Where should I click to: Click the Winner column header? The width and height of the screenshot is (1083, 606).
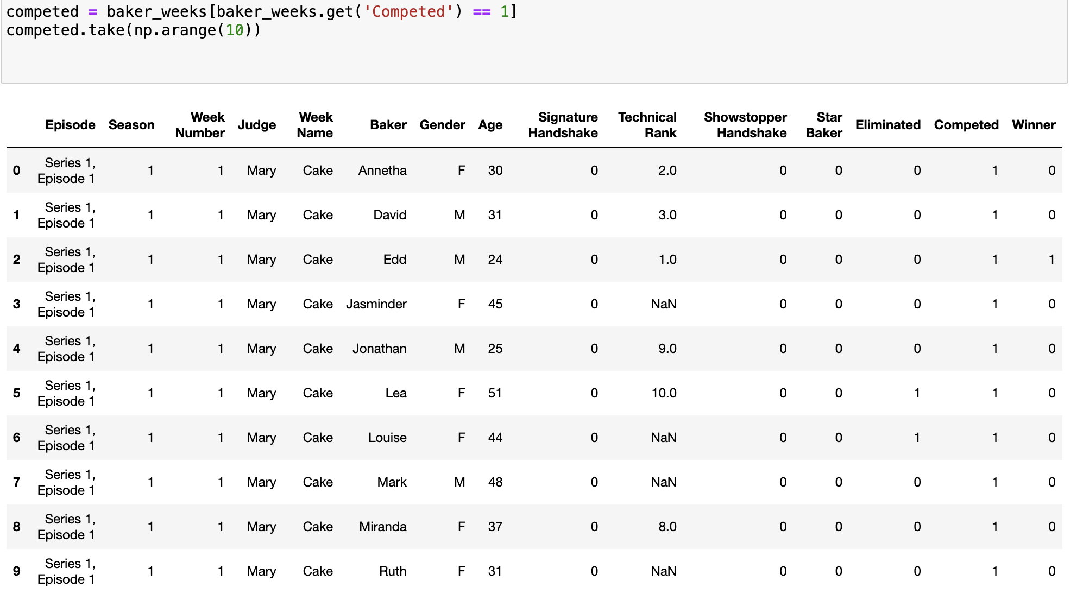pos(1034,125)
